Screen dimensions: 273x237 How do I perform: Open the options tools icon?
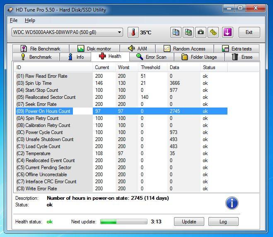click(213, 32)
